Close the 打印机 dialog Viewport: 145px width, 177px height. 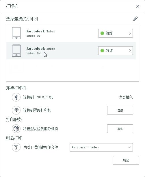137,6
